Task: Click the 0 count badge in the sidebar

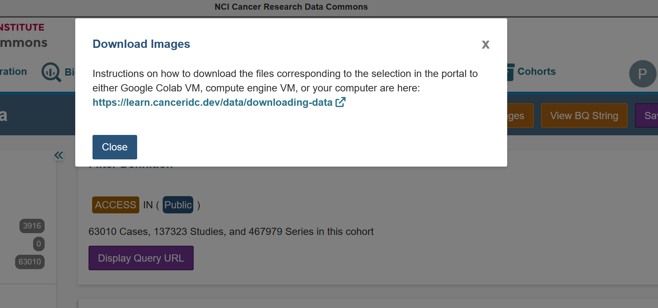Action: pos(38,244)
